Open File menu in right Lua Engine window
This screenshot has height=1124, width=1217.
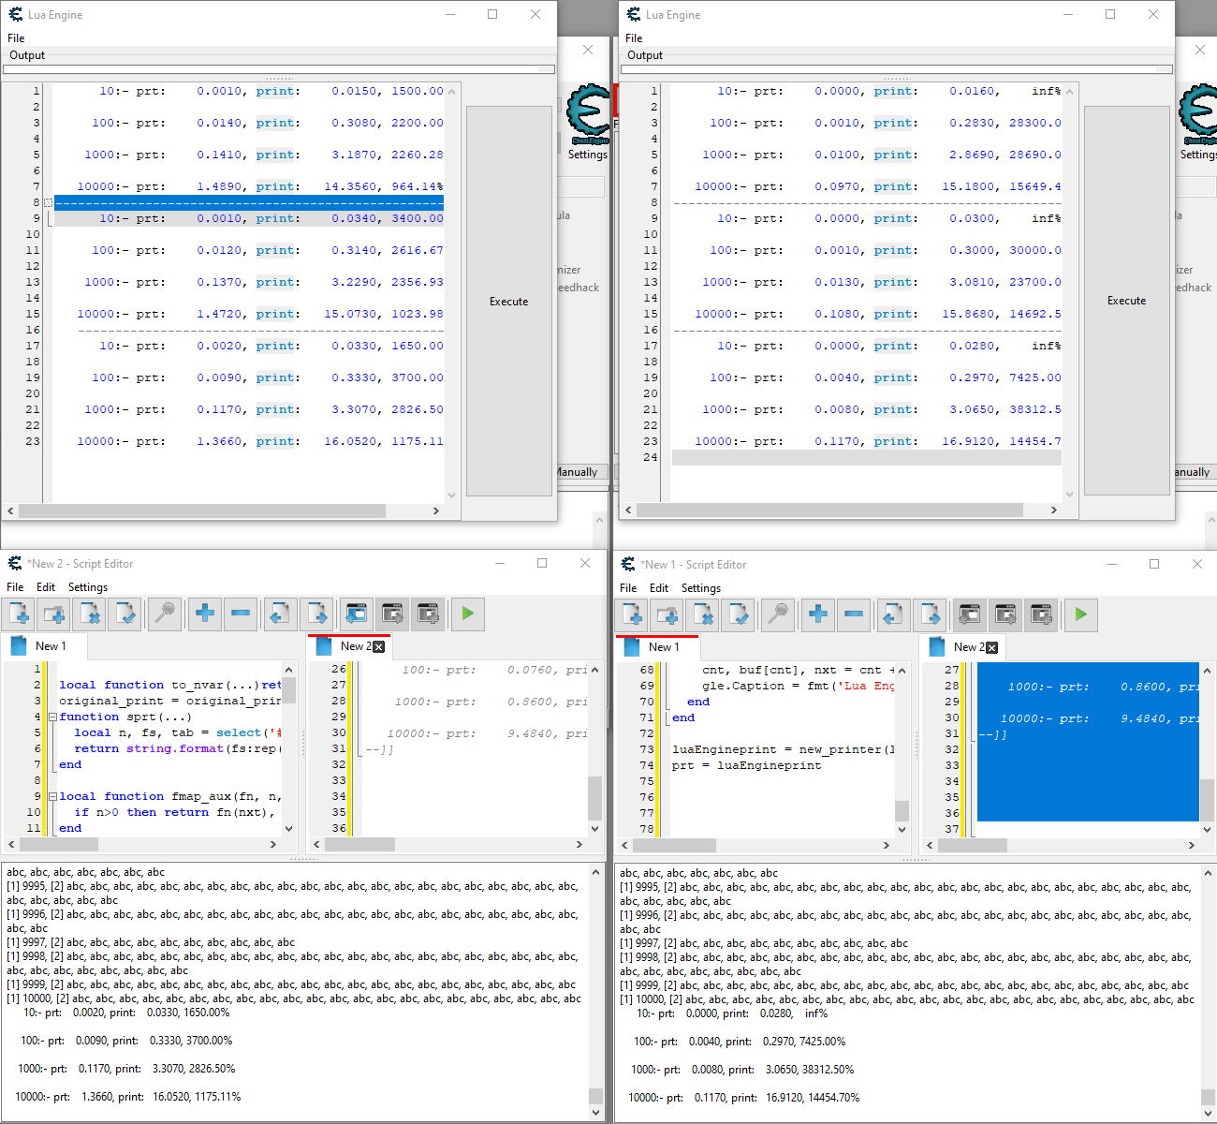click(x=634, y=38)
